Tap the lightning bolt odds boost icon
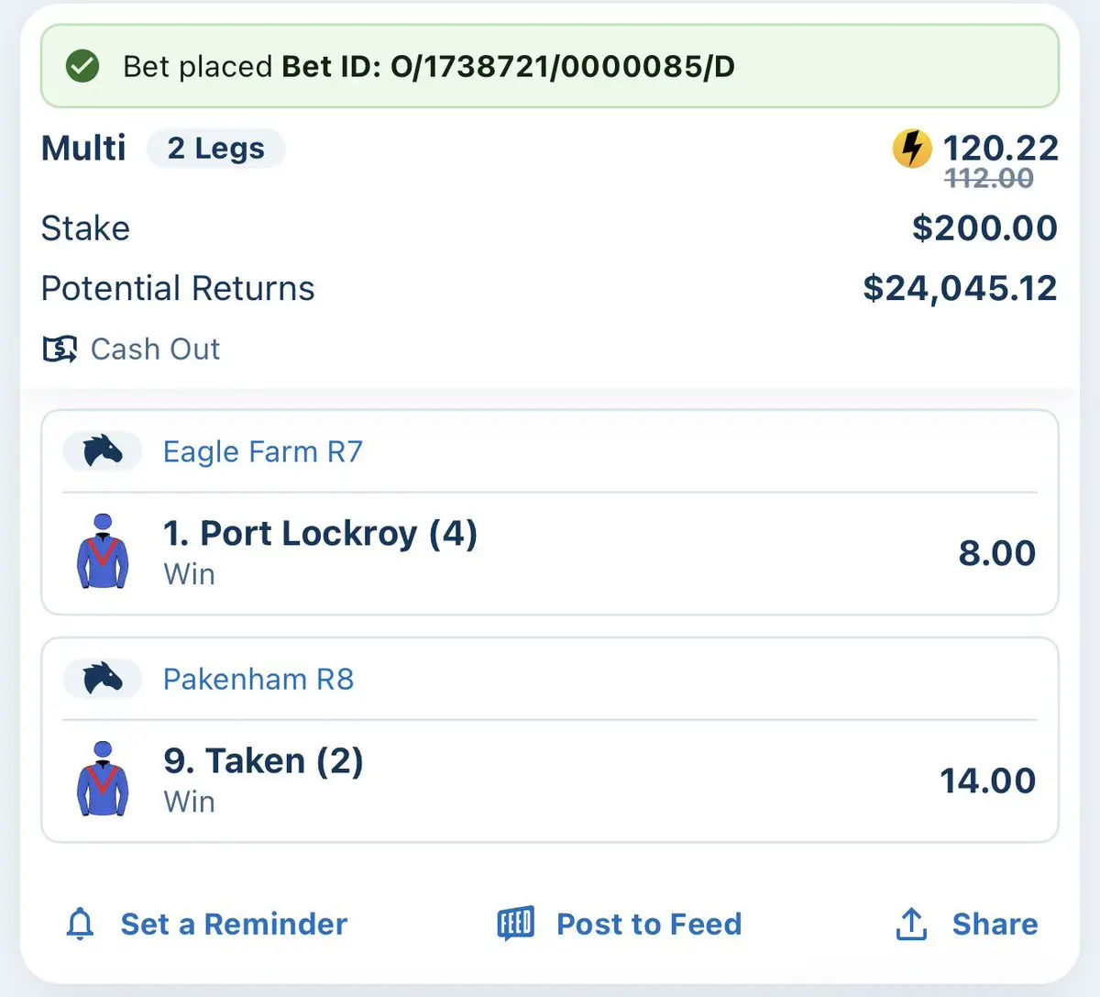This screenshot has width=1100, height=997. [912, 149]
